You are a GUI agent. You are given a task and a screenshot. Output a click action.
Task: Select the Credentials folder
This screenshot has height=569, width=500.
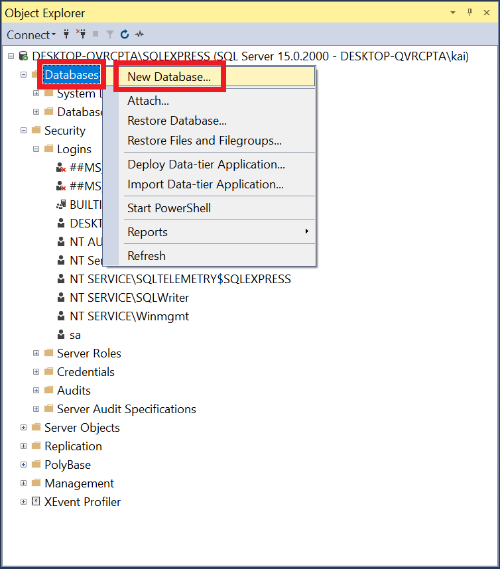tap(86, 372)
